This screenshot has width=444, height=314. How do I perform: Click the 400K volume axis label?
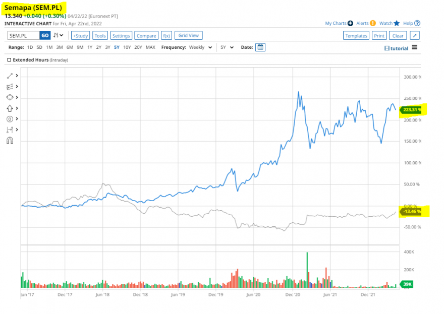[409, 252]
